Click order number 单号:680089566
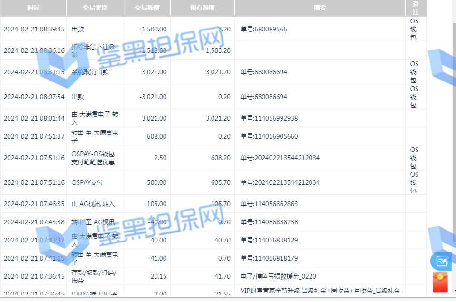The image size is (456, 302). 264,29
